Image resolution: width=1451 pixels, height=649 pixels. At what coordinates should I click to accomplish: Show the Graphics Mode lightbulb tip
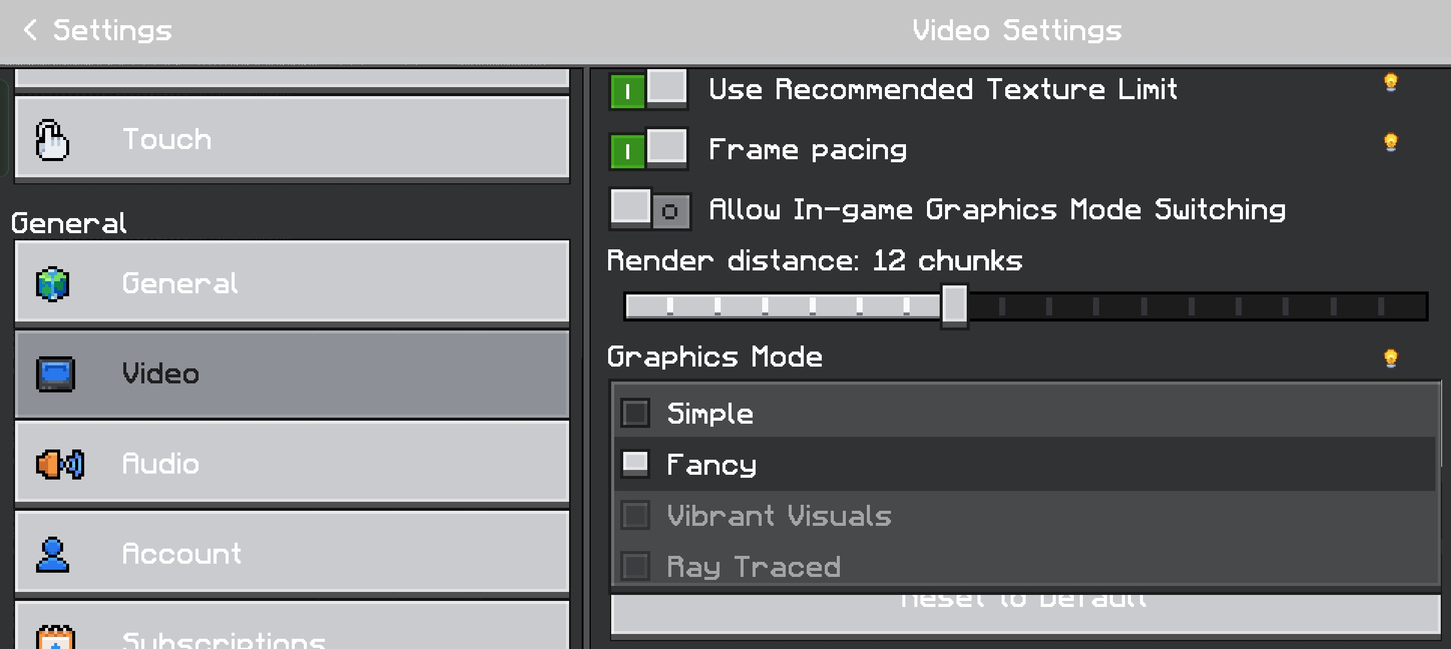pos(1390,358)
